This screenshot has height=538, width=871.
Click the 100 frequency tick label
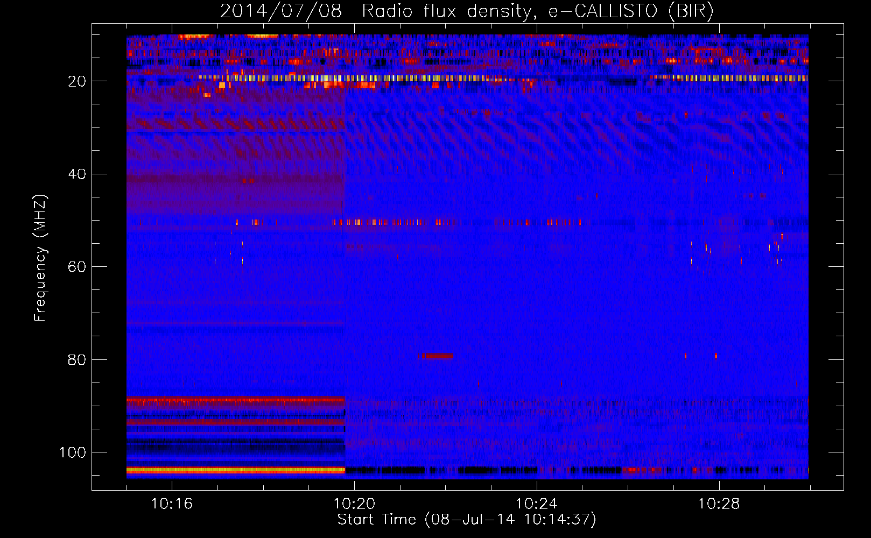click(73, 452)
